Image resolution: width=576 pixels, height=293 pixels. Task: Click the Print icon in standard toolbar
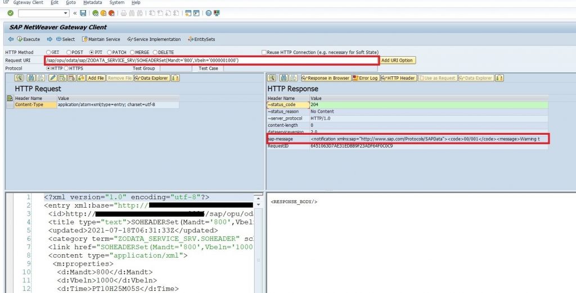click(124, 13)
